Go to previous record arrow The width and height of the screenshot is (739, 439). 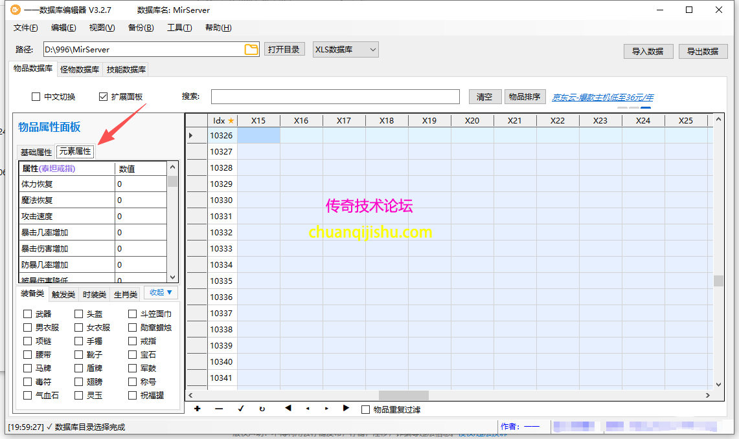(x=306, y=409)
